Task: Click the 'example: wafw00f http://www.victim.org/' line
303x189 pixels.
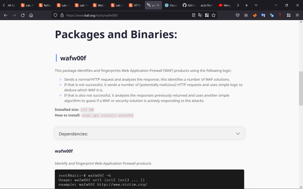Action: pyautogui.click(x=103, y=184)
